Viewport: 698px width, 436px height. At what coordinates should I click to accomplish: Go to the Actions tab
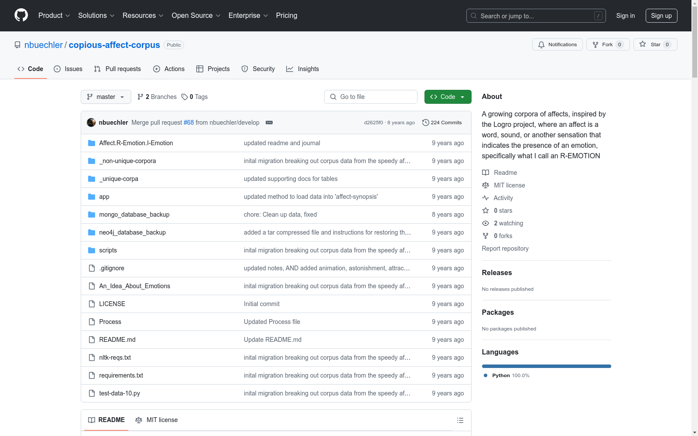169,69
